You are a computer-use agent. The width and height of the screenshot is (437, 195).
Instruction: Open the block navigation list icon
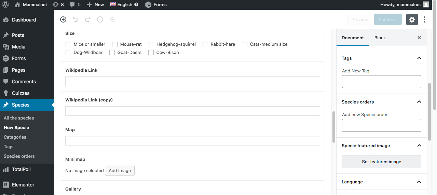click(x=112, y=19)
